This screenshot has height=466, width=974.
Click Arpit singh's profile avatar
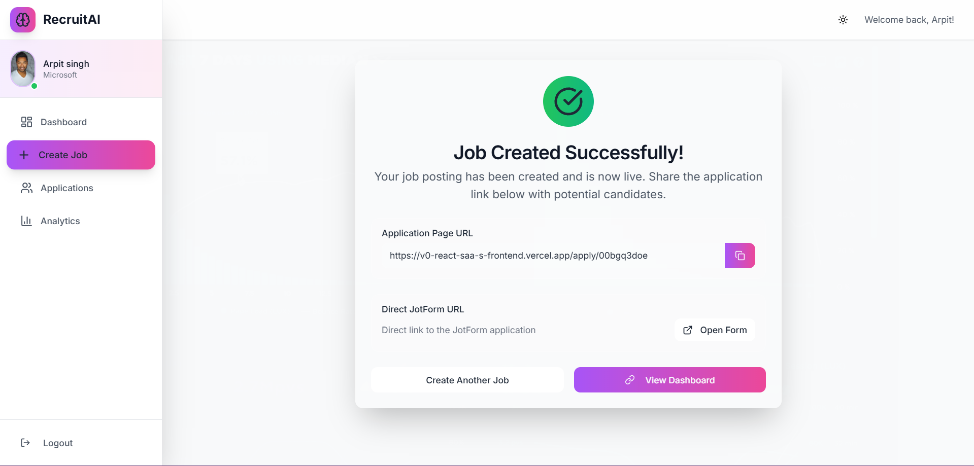point(22,69)
